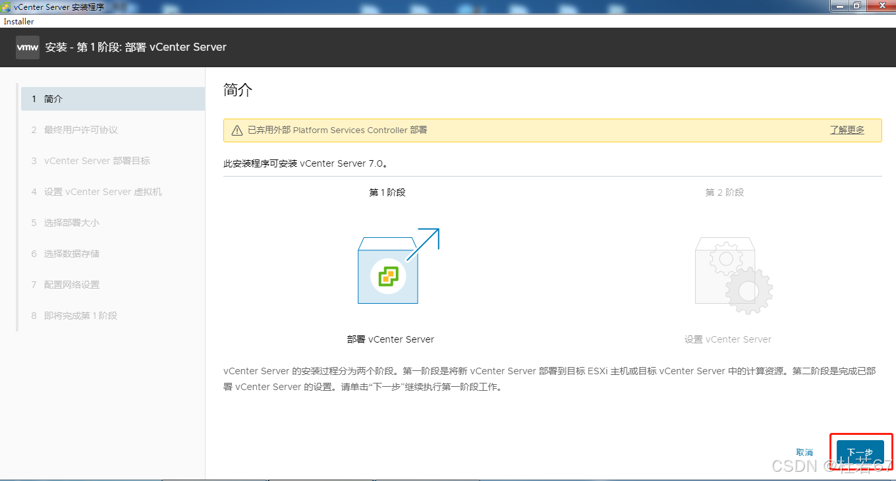This screenshot has width=896, height=481.
Task: Open the Installer menu
Action: click(19, 22)
